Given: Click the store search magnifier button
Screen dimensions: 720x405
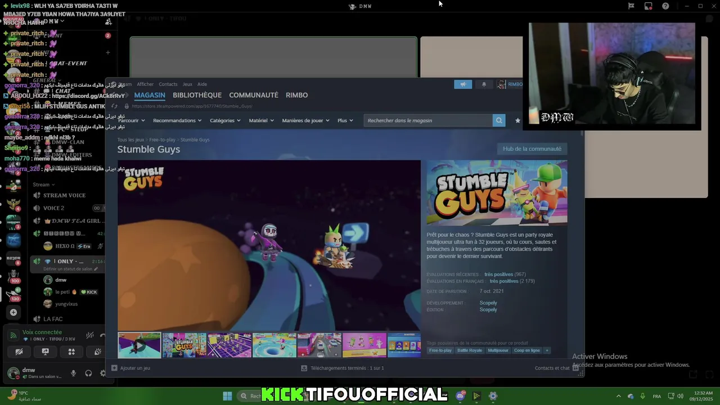Looking at the screenshot, I should tap(499, 120).
